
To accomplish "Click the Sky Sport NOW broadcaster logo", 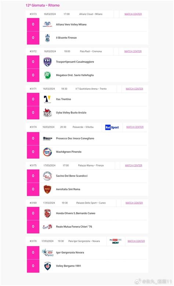I will [116, 241].
